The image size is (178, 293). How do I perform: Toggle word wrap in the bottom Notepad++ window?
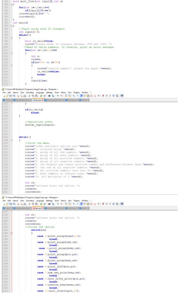(74, 204)
